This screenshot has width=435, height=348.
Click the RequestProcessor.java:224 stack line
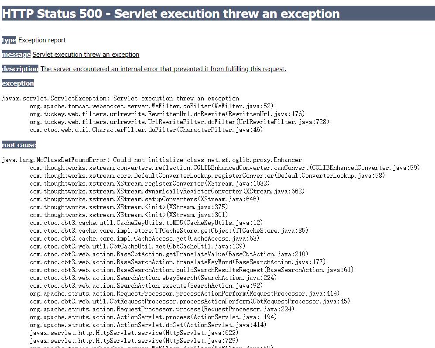(162, 309)
